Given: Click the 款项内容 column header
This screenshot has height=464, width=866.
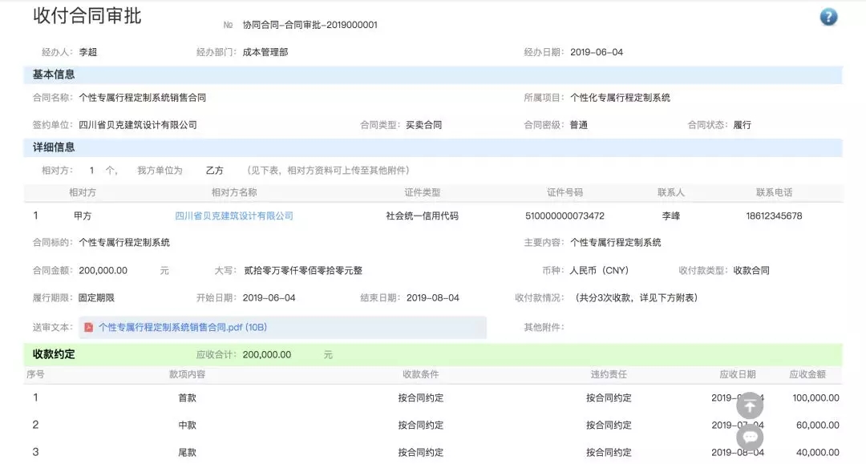Looking at the screenshot, I should [x=187, y=374].
